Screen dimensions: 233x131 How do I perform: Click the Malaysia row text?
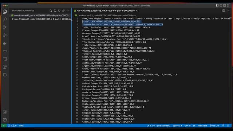coord(115,101)
